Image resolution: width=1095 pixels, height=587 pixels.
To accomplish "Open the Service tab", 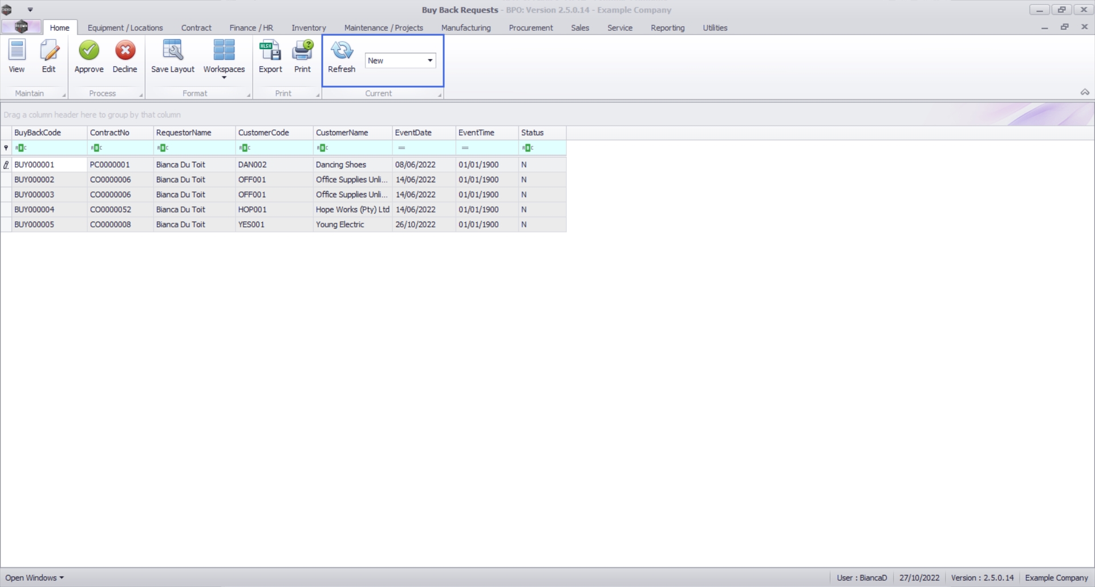I will point(619,27).
